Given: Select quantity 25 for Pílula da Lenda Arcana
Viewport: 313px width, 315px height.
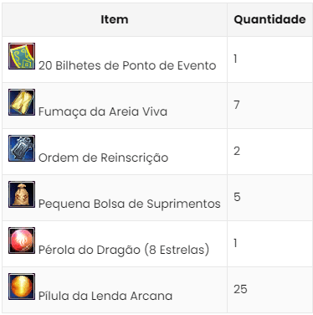Looking at the screenshot, I should click(240, 289).
